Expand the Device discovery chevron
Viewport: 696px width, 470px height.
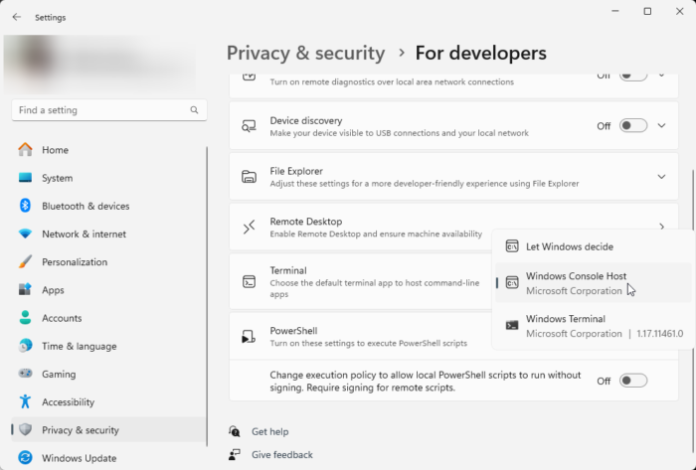(661, 126)
